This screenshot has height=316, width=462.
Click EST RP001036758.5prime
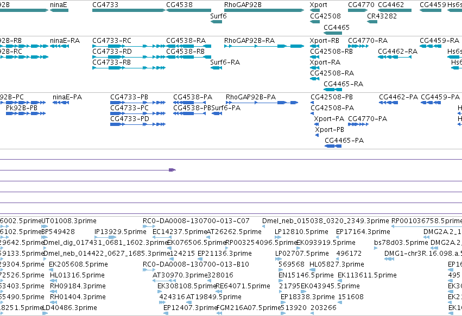(427, 226)
